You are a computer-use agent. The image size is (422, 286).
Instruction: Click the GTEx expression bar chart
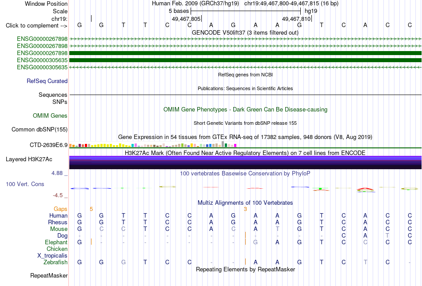pyautogui.click(x=153, y=144)
